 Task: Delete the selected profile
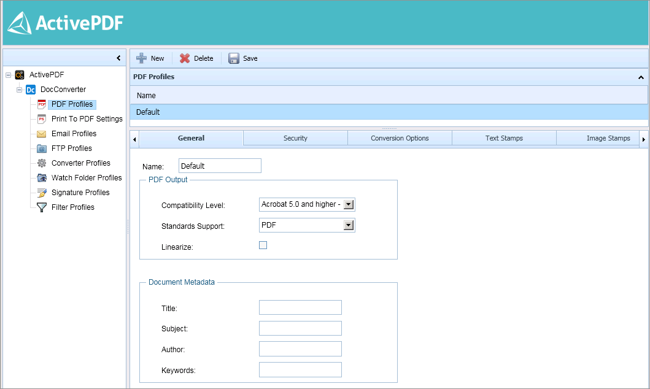(x=196, y=58)
